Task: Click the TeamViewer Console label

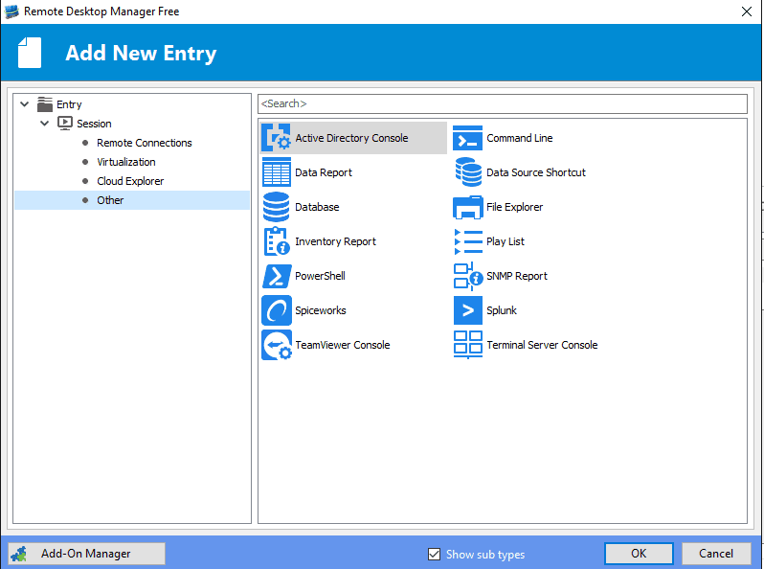Action: [343, 345]
